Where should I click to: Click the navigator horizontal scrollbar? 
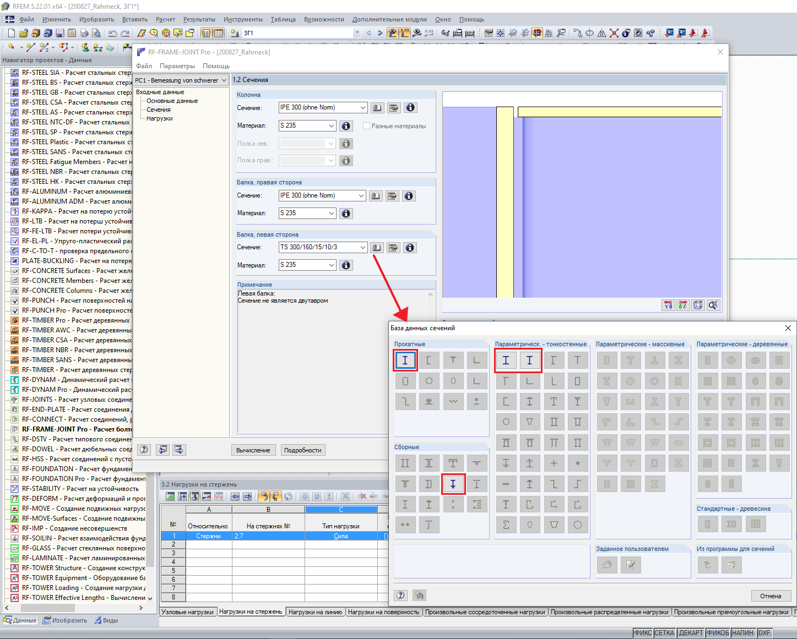pyautogui.click(x=47, y=608)
